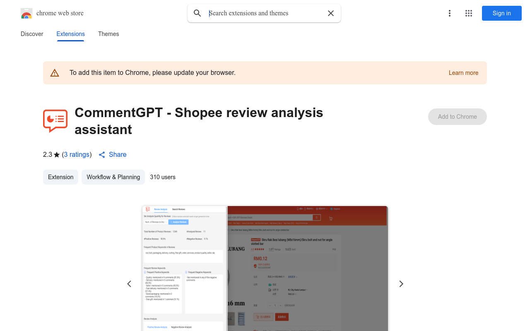Go to the Discover tab
530x331 pixels.
point(32,34)
